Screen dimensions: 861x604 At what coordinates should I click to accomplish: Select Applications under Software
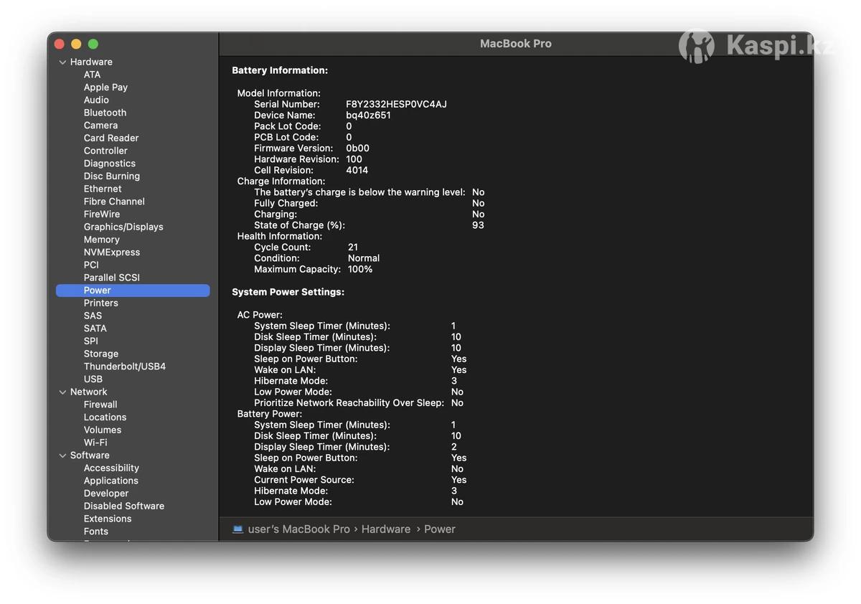click(x=110, y=481)
